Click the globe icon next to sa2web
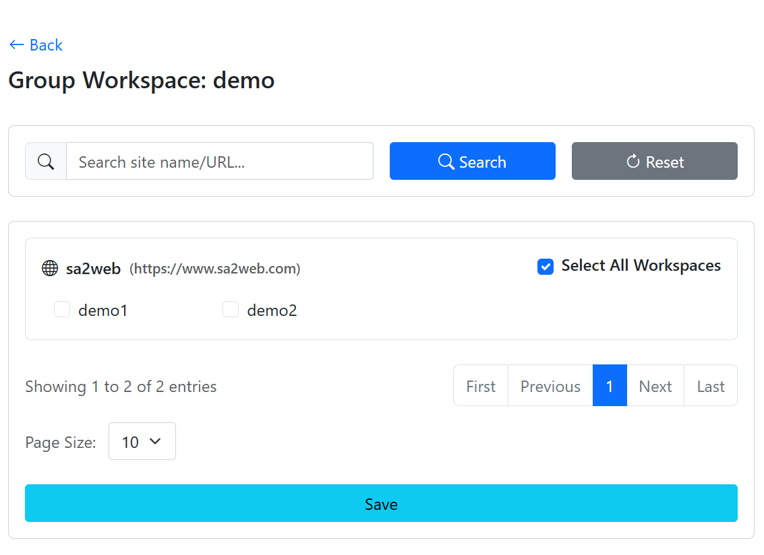The height and width of the screenshot is (555, 764). pos(50,268)
